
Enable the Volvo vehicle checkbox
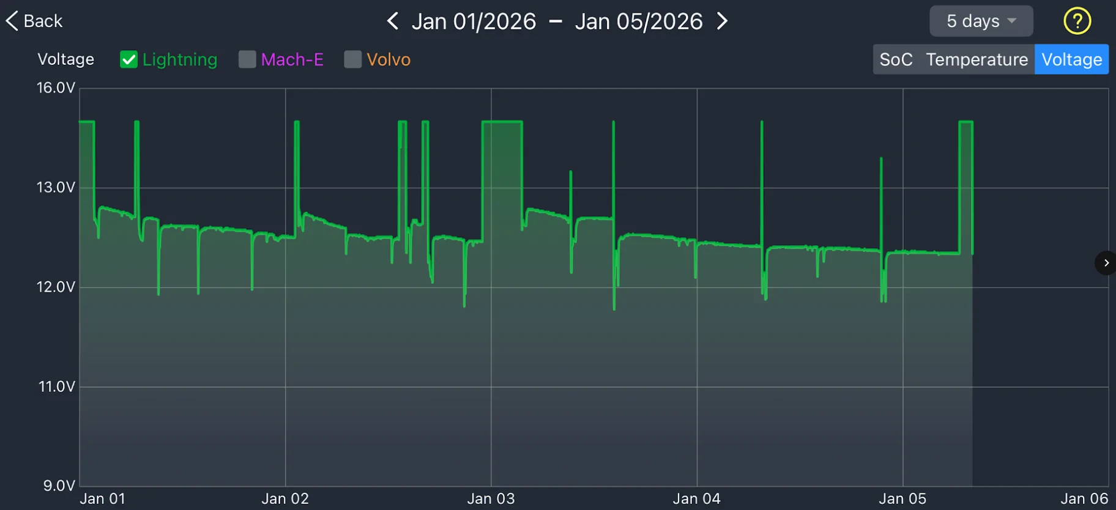(353, 59)
